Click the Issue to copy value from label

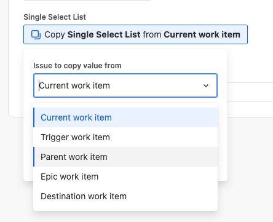pyautogui.click(x=77, y=66)
